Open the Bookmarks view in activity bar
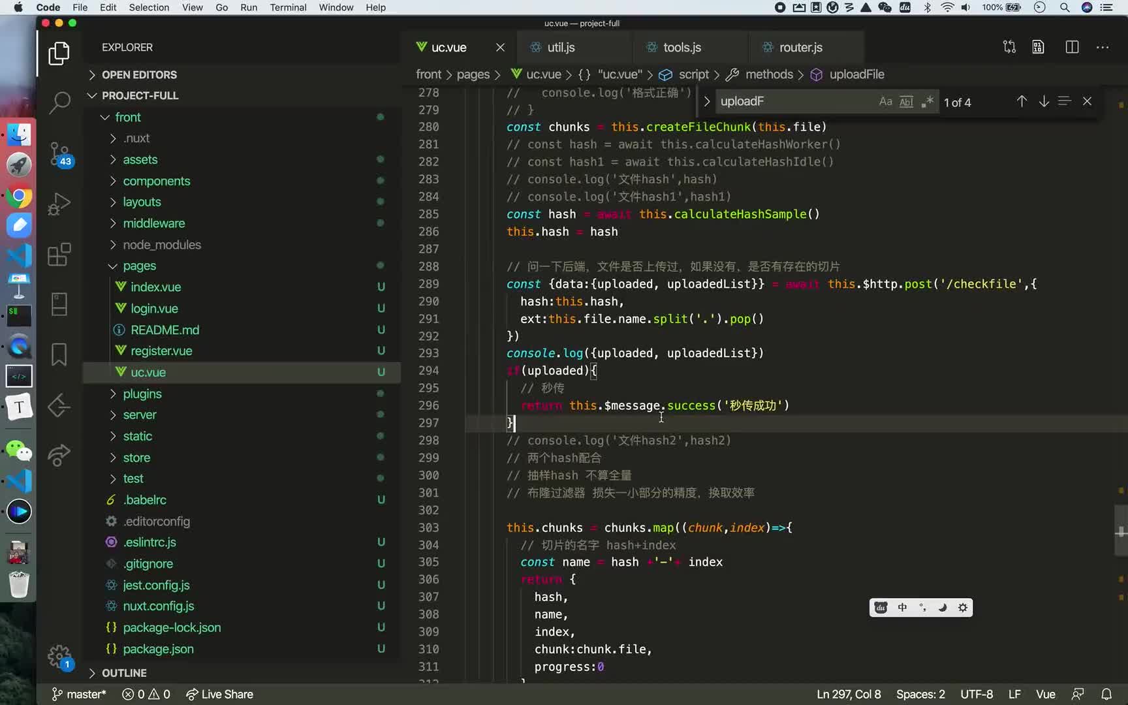Screen dimensions: 1128x705 (x=59, y=354)
